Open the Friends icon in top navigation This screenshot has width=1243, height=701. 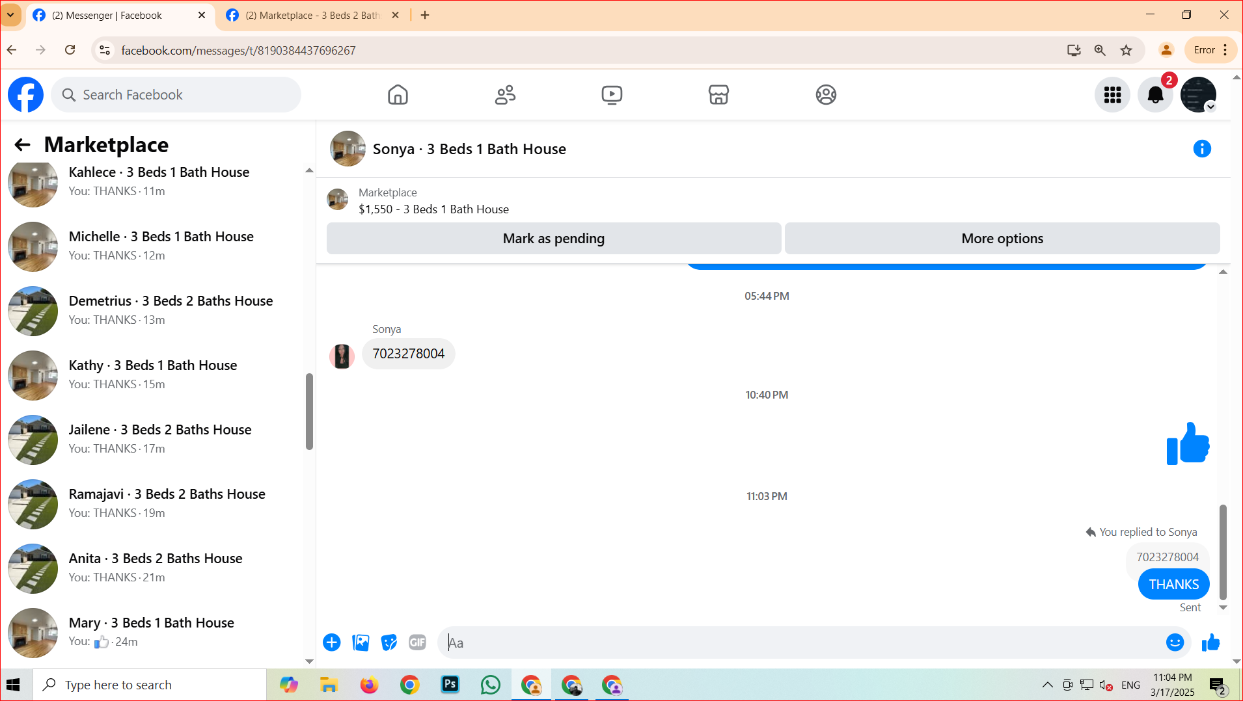click(x=505, y=95)
